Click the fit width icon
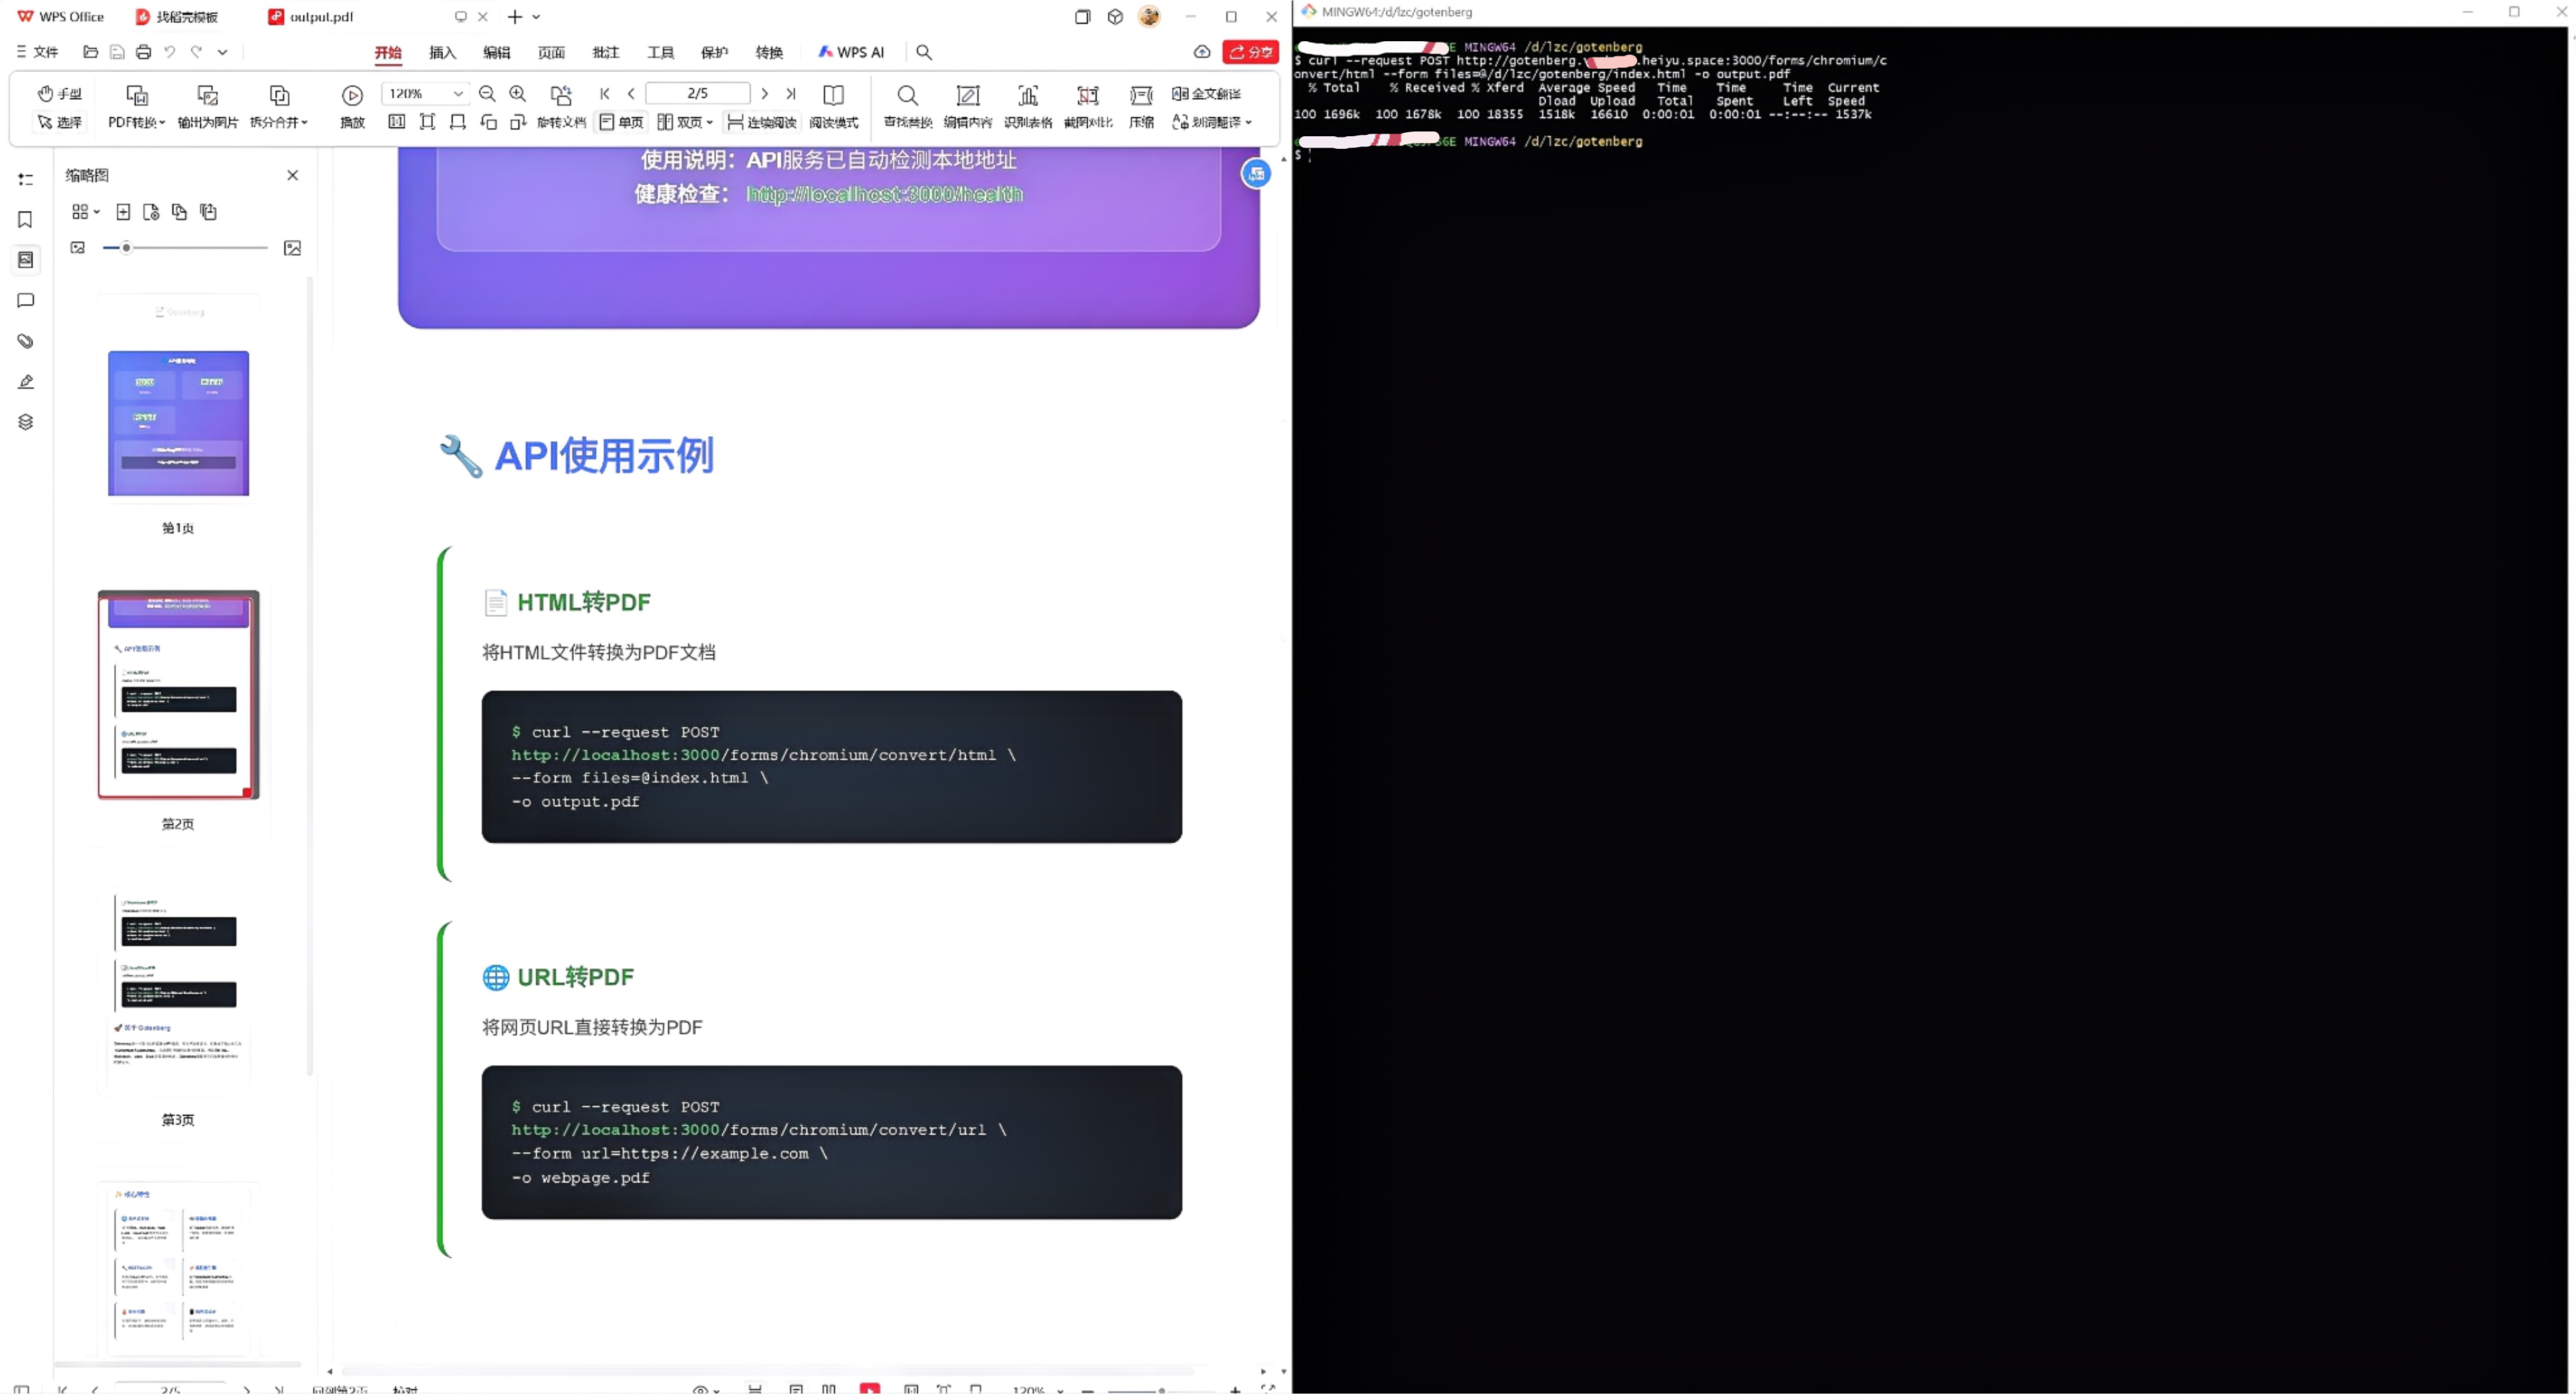2576x1394 pixels. tap(458, 122)
